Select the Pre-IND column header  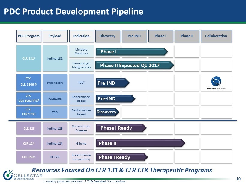[x=134, y=36]
